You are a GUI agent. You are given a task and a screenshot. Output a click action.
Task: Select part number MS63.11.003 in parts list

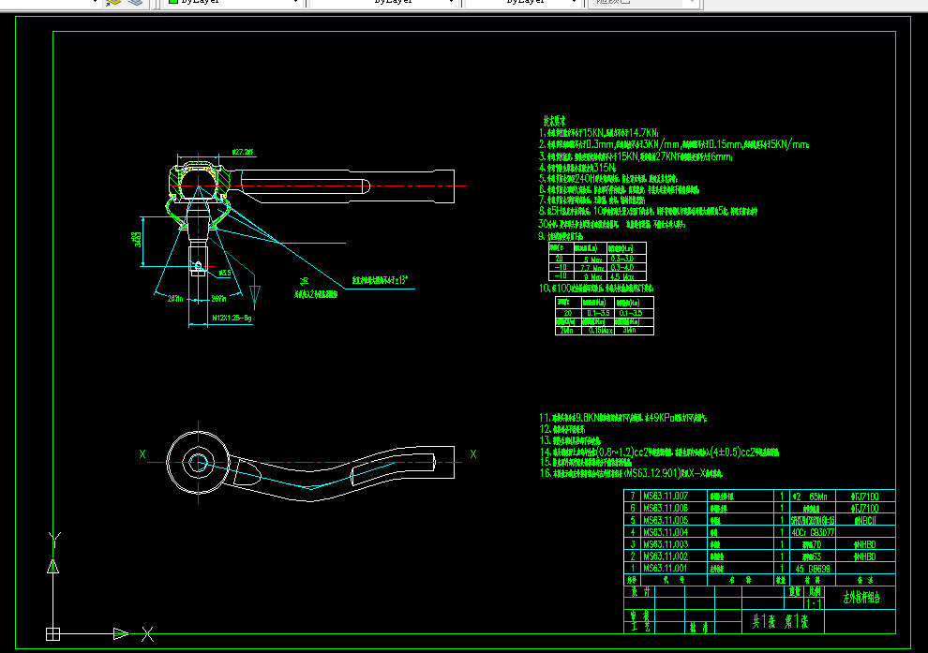pyautogui.click(x=666, y=544)
